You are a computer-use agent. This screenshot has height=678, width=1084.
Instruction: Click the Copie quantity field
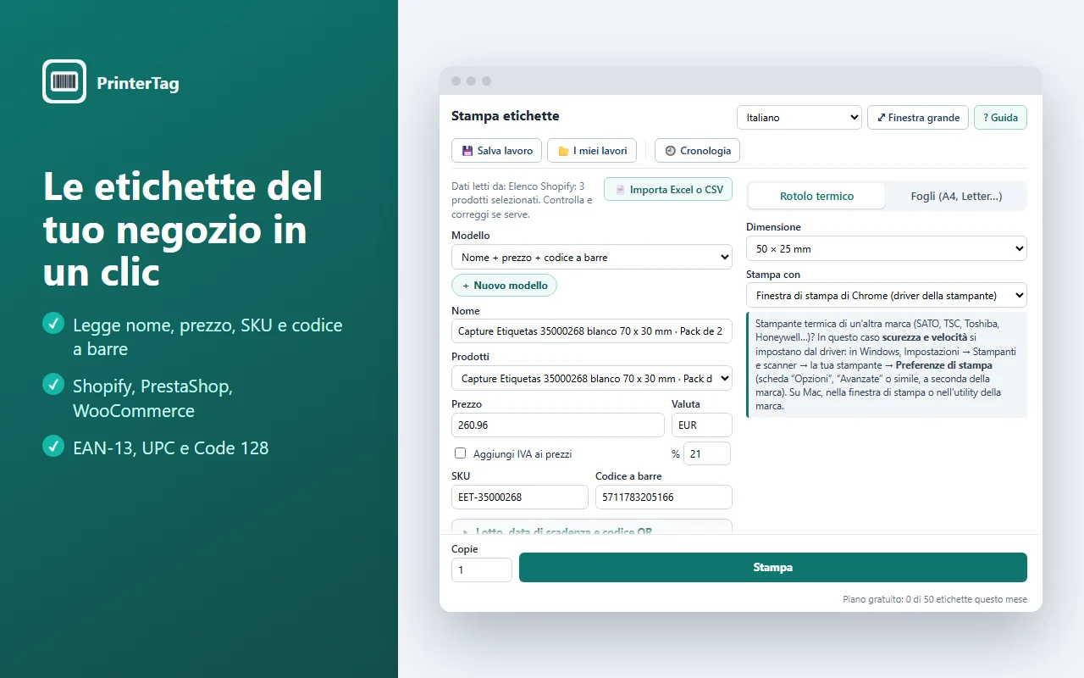pyautogui.click(x=482, y=570)
